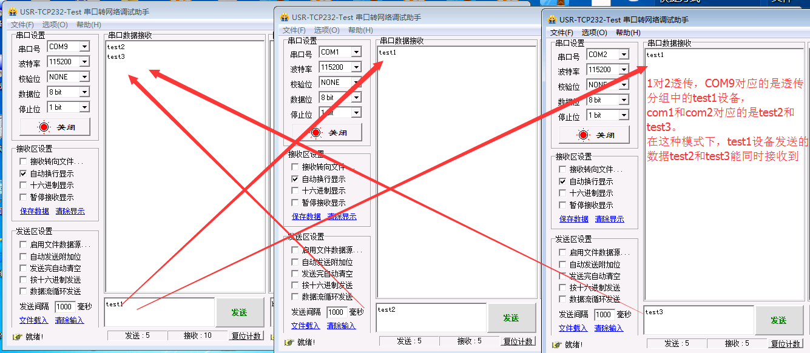
Task: Open the 串口号 COM9 dropdown
Action: click(84, 47)
